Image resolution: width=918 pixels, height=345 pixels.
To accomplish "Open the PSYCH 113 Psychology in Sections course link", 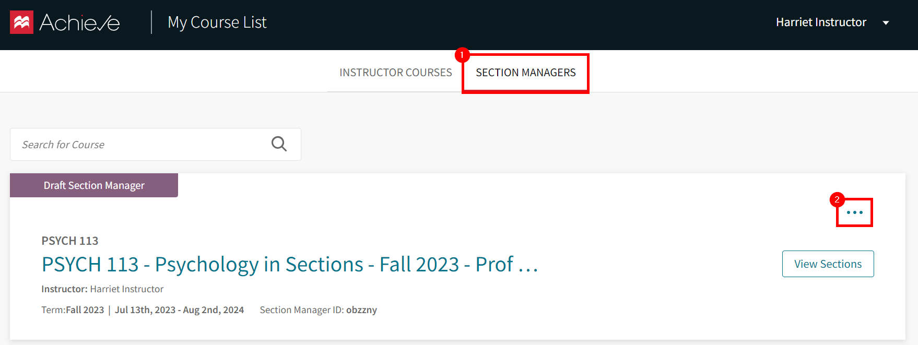I will (290, 264).
